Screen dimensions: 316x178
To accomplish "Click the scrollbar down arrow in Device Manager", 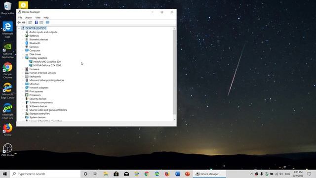I will point(174,120).
